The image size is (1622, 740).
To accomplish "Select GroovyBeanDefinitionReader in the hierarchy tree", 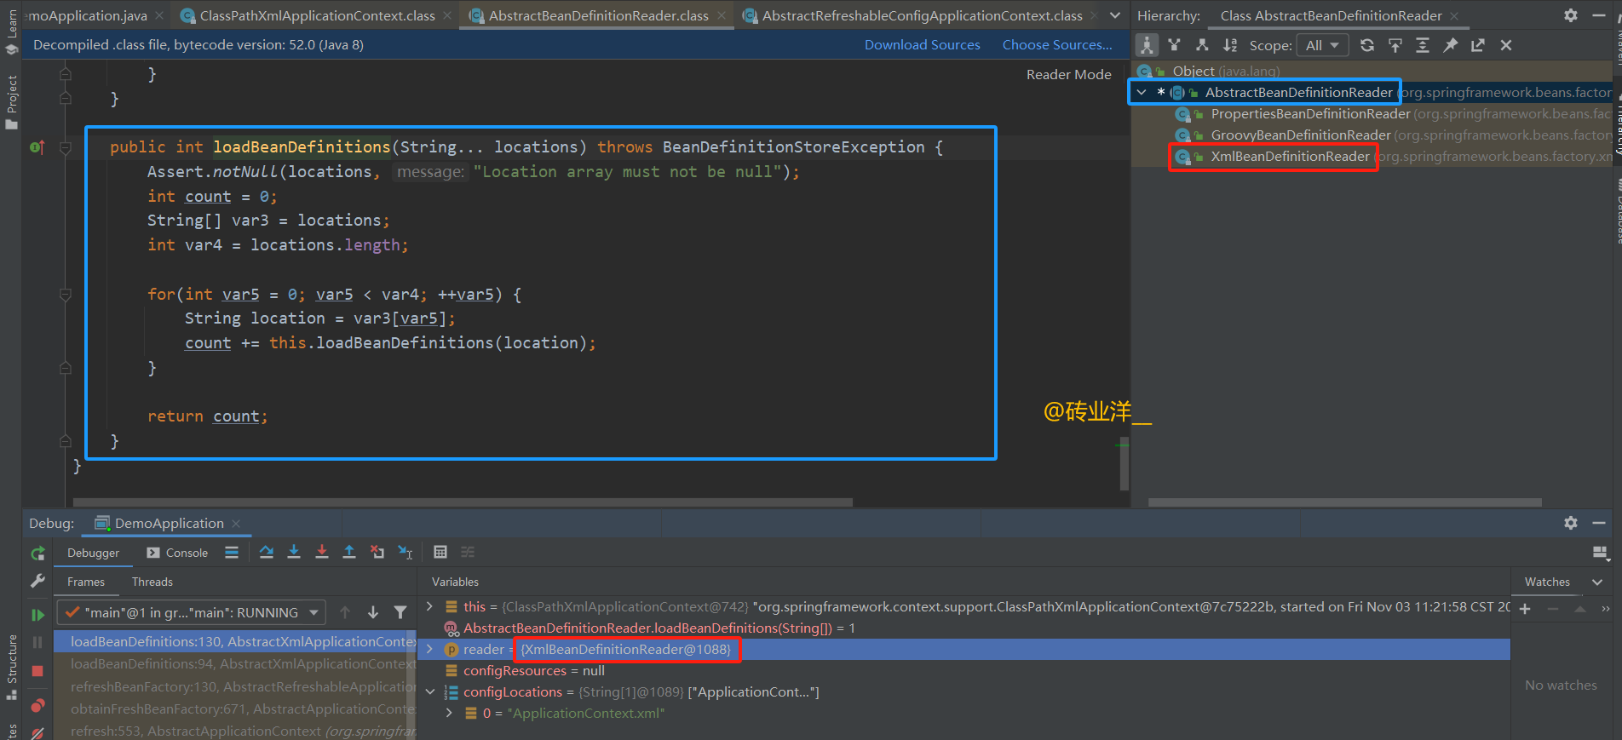I will (x=1301, y=135).
